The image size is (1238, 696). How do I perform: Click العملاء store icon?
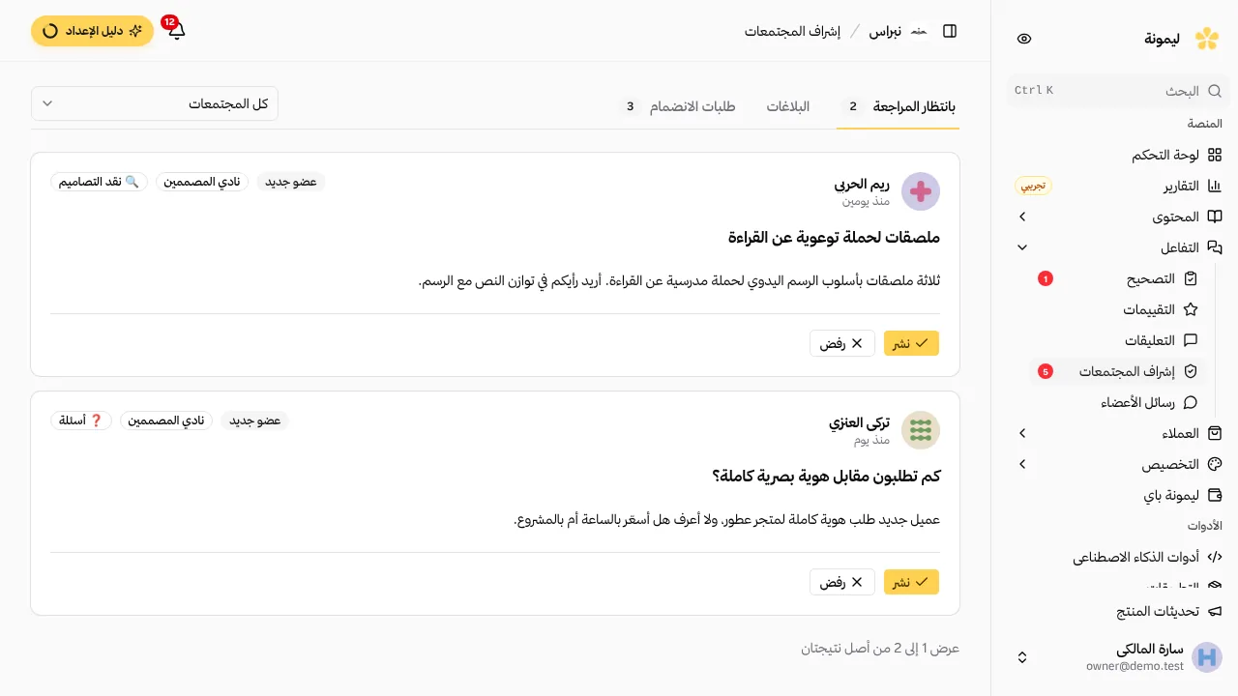coord(1216,433)
